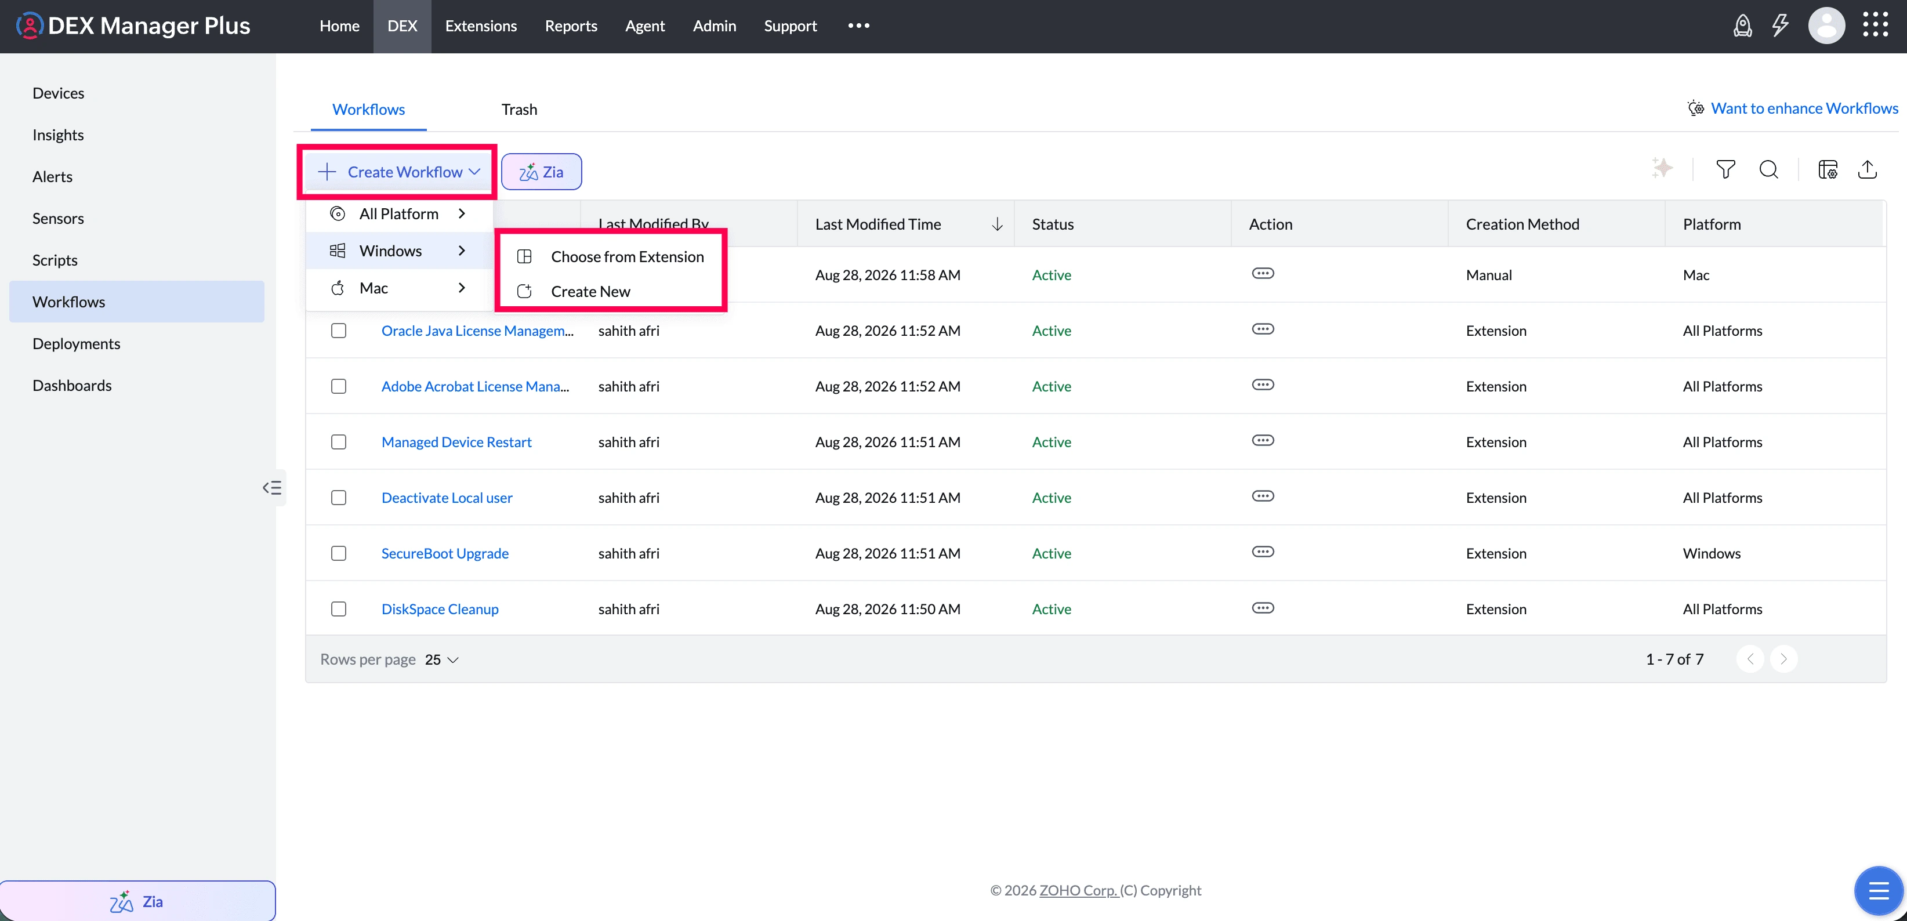1907x921 pixels.
Task: Go to next page arrow in pagination
Action: (x=1783, y=659)
